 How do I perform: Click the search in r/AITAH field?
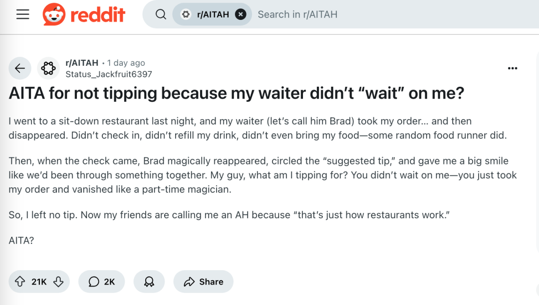click(x=395, y=14)
